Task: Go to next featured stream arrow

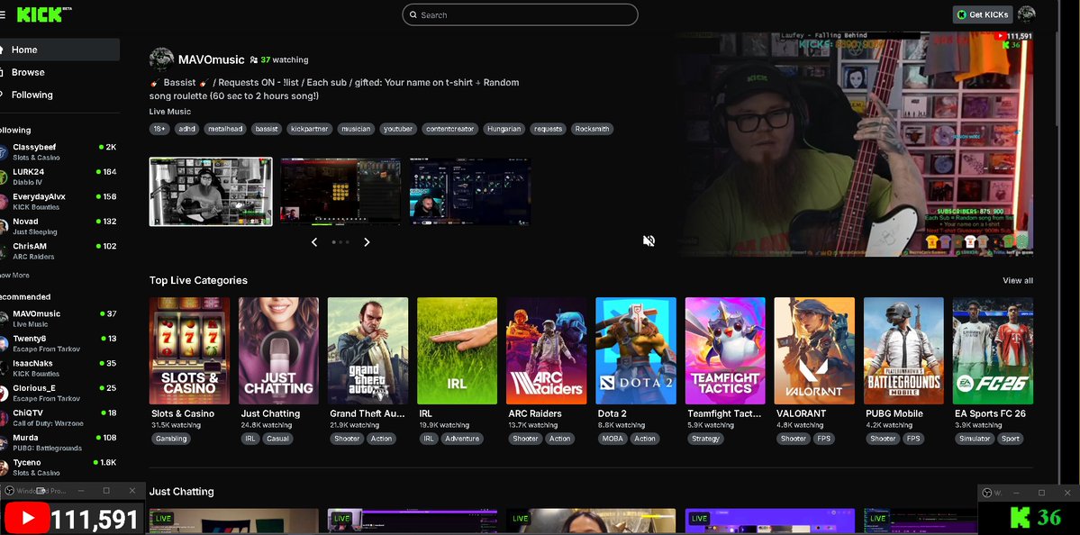Action: pyautogui.click(x=367, y=241)
